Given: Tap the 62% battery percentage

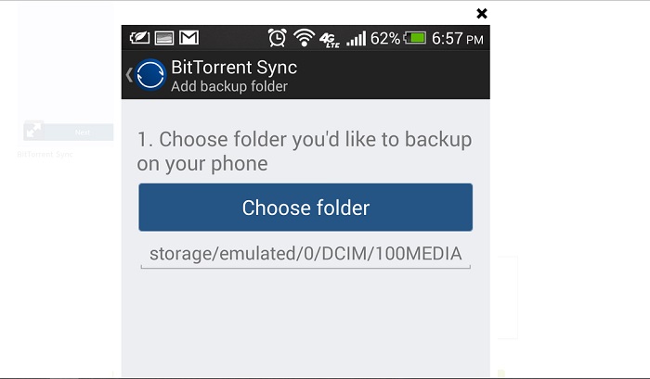Looking at the screenshot, I should point(385,39).
